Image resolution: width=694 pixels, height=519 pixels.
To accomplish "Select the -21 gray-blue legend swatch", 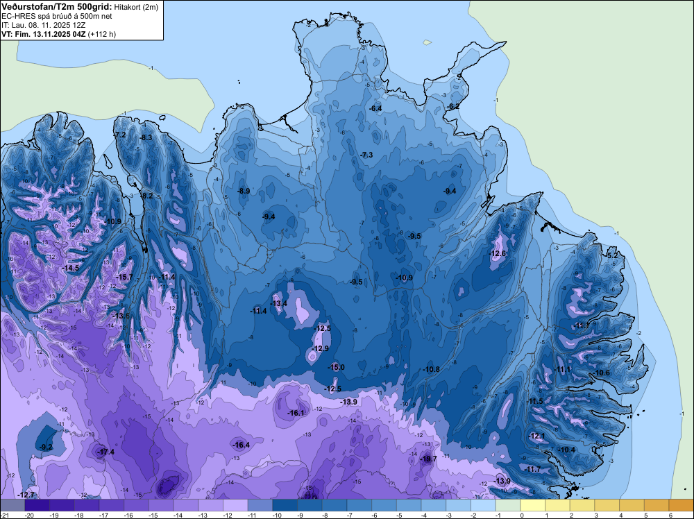I will 12,505.
